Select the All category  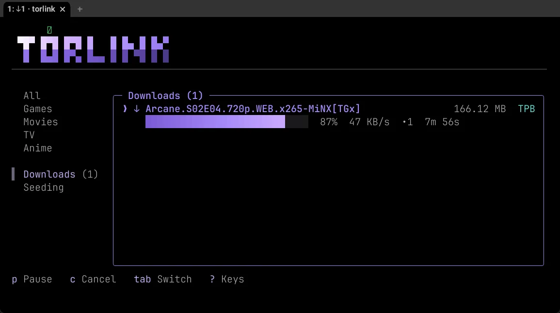click(x=32, y=96)
